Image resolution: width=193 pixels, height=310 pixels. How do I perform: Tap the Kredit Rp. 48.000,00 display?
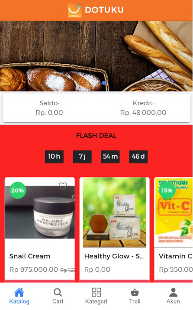[143, 108]
